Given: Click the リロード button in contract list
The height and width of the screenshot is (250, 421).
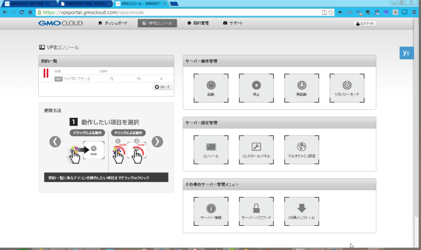Looking at the screenshot, I should 163,87.
